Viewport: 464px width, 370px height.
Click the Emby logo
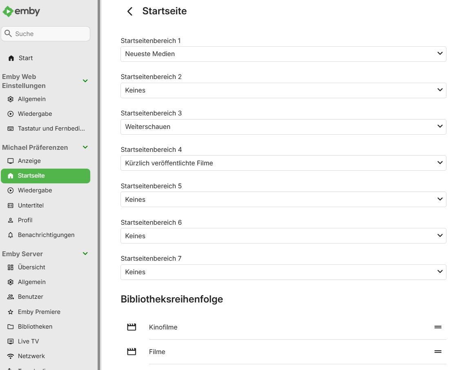pyautogui.click(x=21, y=11)
